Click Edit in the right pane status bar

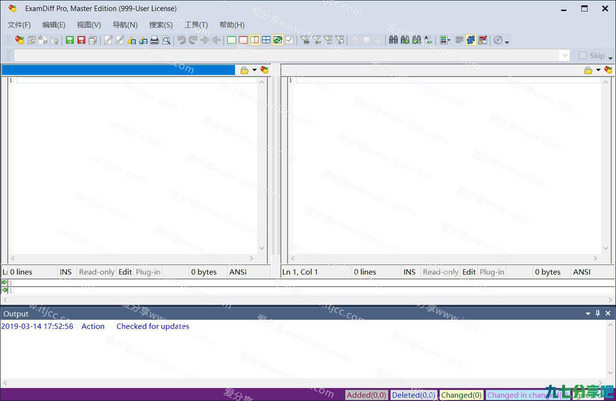[469, 272]
